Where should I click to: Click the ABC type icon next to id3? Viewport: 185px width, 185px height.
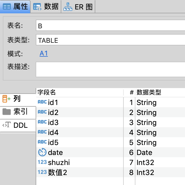point(42,122)
